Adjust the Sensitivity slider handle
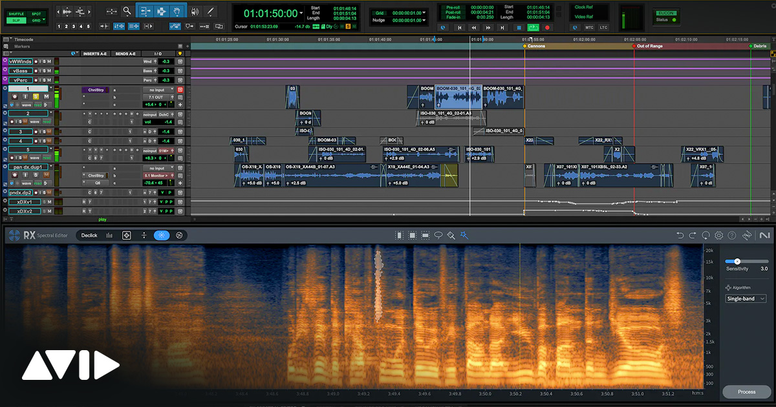Viewport: 776px width, 407px height. coord(737,261)
